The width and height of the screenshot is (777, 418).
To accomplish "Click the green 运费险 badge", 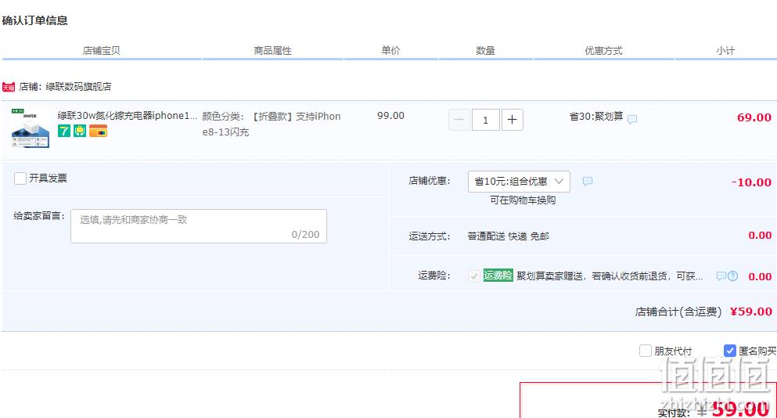I will tap(498, 276).
